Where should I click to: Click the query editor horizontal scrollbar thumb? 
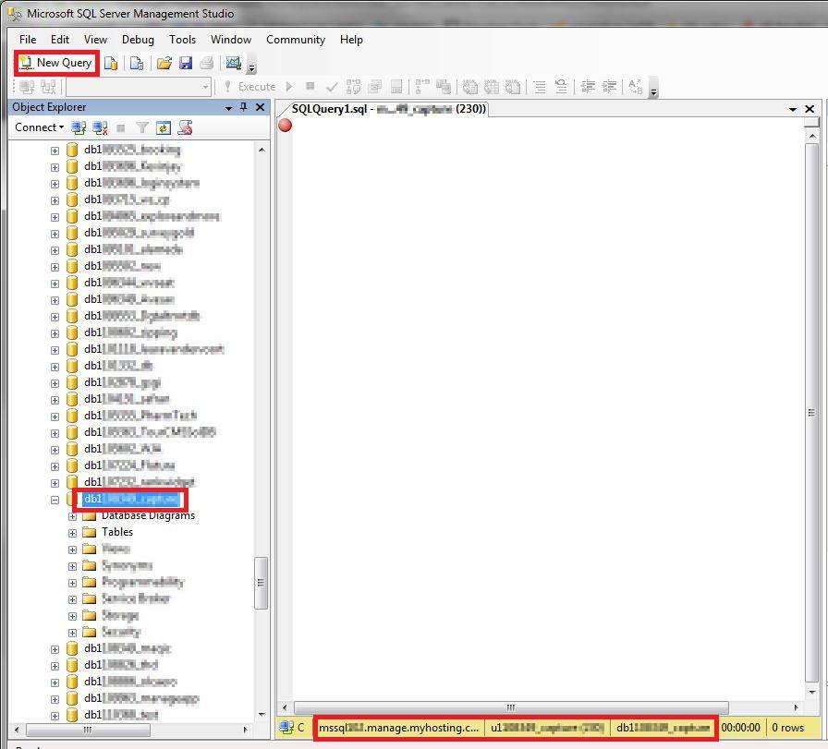511,707
